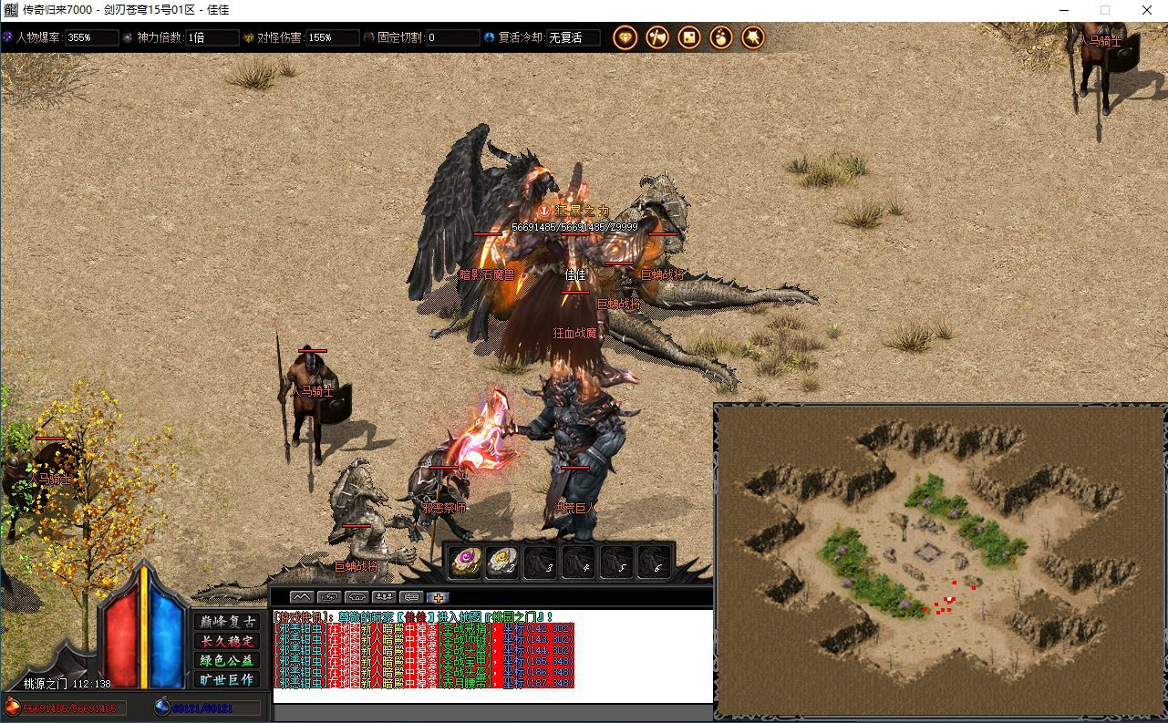
Task: Click the stone ruins at the minimap center
Action: pyautogui.click(x=928, y=553)
